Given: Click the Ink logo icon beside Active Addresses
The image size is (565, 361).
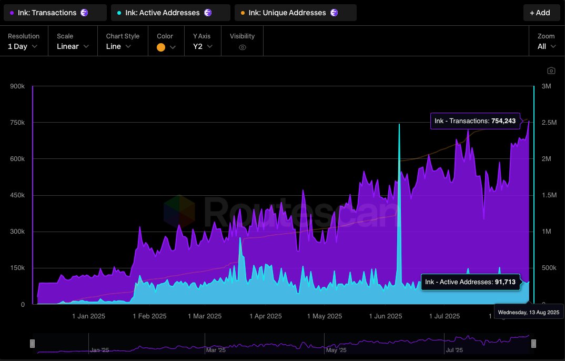Looking at the screenshot, I should (208, 13).
